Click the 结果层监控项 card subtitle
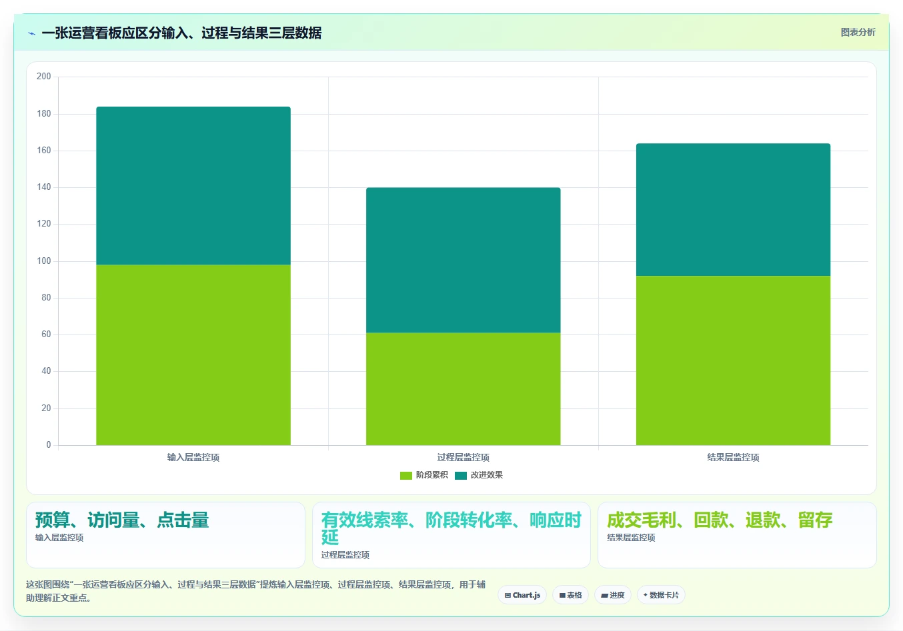Image resolution: width=903 pixels, height=631 pixels. 631,538
